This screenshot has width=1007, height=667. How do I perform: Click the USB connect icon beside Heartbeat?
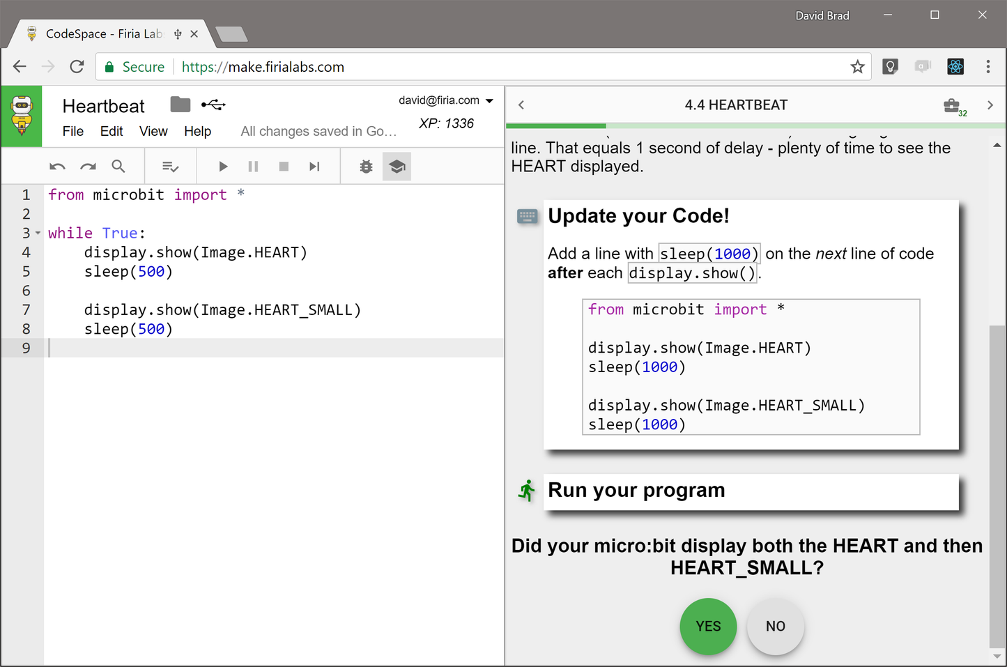(x=213, y=104)
